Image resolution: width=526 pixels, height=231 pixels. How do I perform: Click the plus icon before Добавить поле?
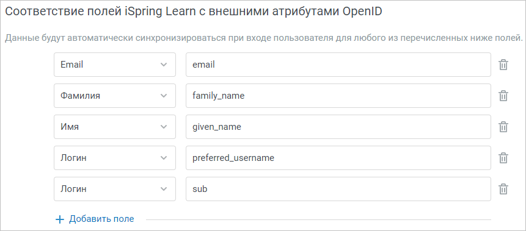click(x=59, y=219)
